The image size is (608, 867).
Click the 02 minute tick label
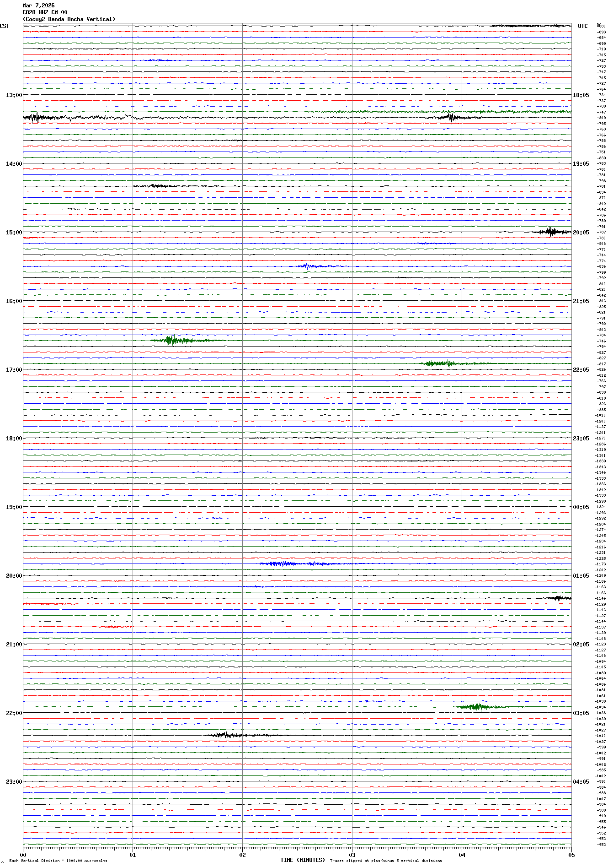[x=242, y=855]
